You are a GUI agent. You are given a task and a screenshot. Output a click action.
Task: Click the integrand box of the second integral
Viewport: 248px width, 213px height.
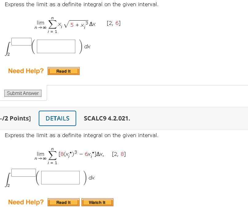(61, 177)
